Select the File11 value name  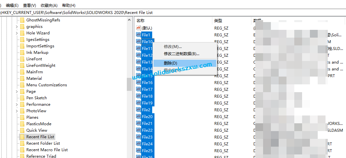tap(147, 48)
